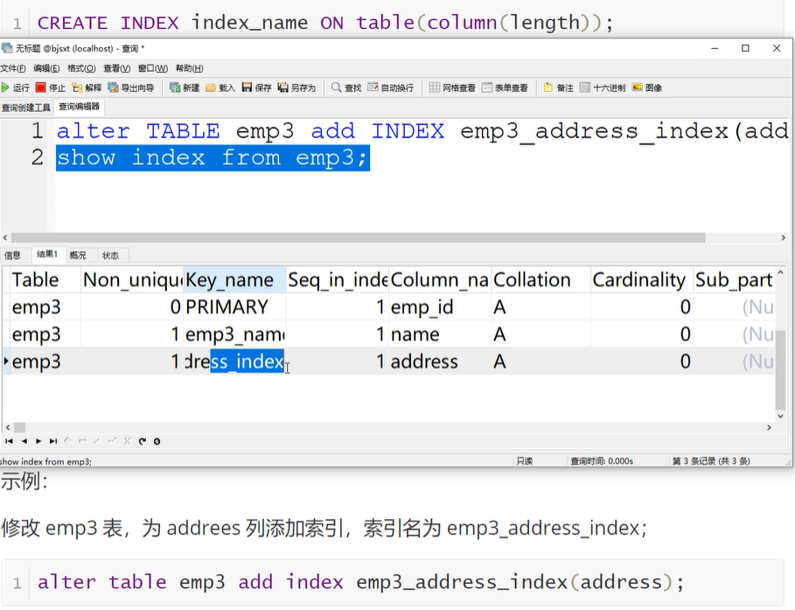
Task: Click the highlighted address_index key name cell
Action: point(234,361)
